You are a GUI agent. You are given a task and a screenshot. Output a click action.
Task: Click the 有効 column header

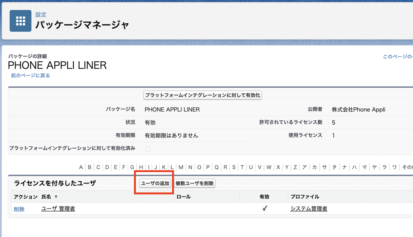point(264,197)
